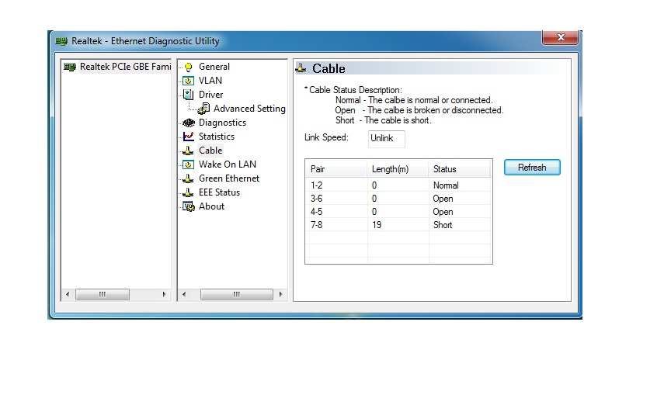Click the Normal status cell

tap(446, 185)
